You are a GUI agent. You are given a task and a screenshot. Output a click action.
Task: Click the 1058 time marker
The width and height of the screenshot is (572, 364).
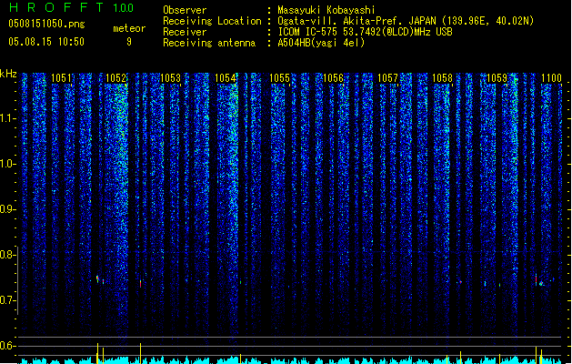tap(442, 78)
